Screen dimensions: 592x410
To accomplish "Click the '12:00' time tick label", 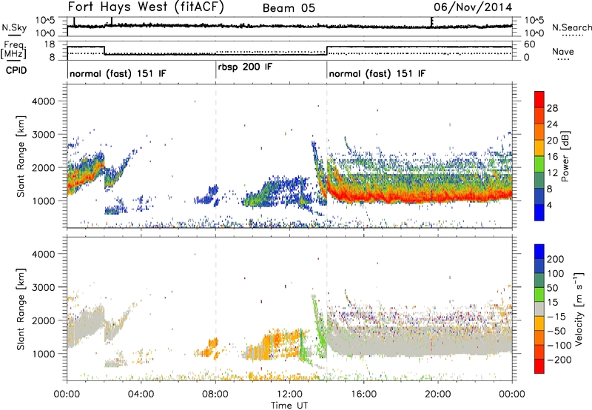I will (x=289, y=394).
